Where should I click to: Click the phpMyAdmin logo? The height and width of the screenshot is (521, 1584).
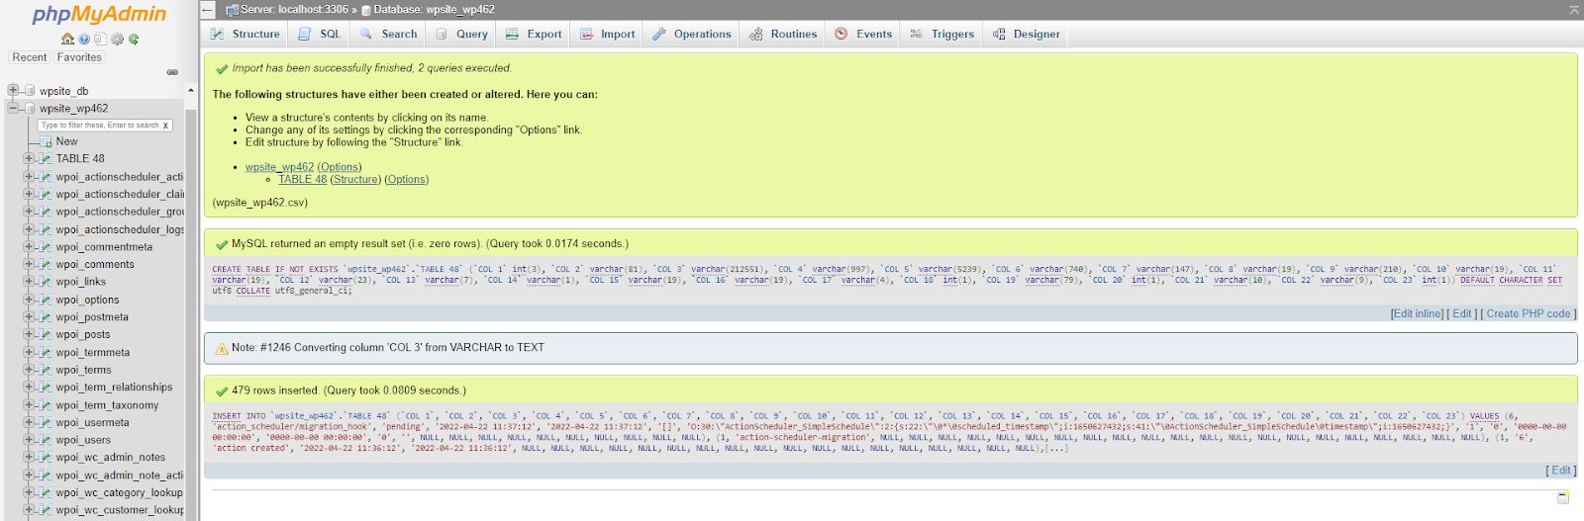pos(99,15)
